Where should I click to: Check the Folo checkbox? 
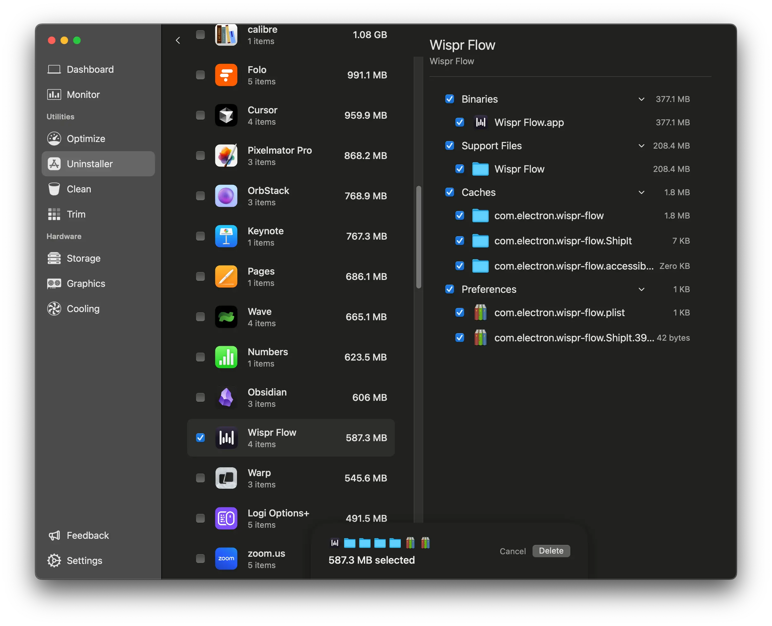click(x=200, y=75)
